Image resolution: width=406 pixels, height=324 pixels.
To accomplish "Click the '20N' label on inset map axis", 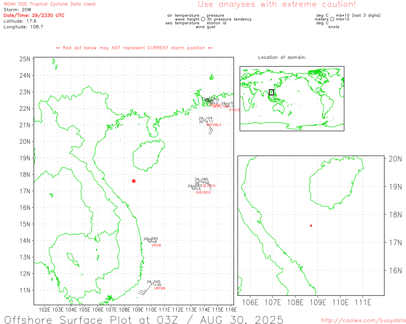I will [x=395, y=159].
